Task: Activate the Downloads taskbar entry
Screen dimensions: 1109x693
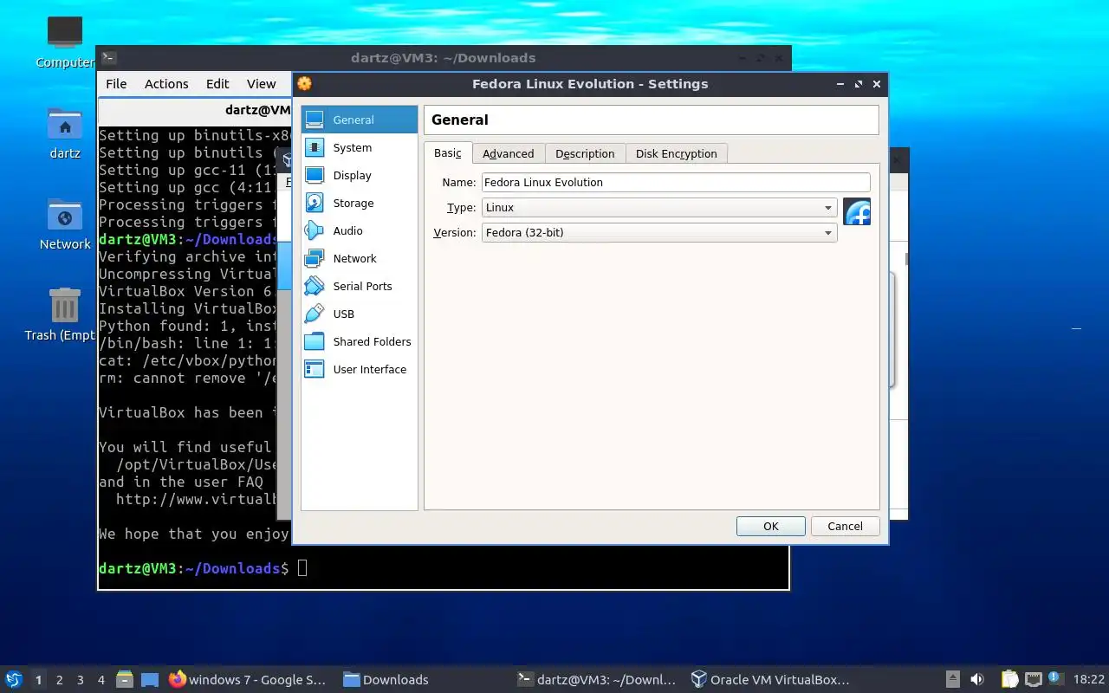Action: point(386,680)
